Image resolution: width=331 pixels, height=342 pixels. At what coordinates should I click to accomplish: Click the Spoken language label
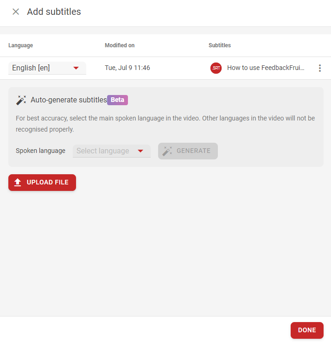tap(40, 151)
